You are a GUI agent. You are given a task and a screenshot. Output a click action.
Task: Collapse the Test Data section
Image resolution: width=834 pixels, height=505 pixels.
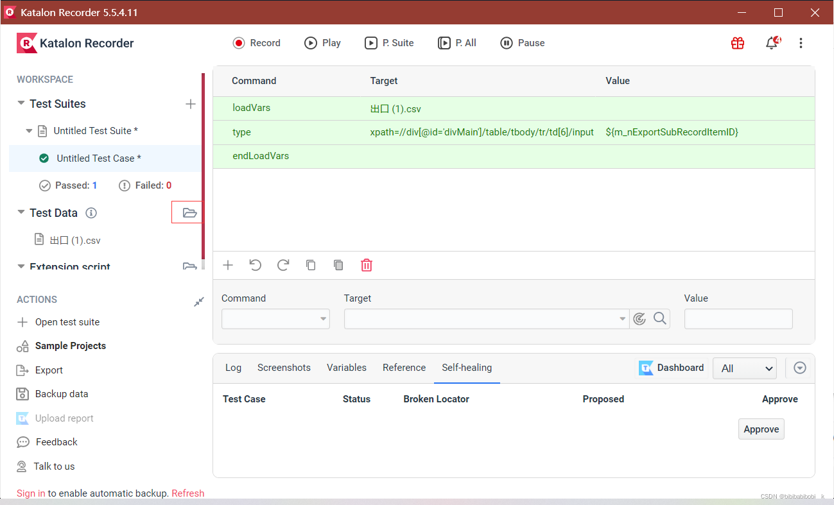(21, 212)
